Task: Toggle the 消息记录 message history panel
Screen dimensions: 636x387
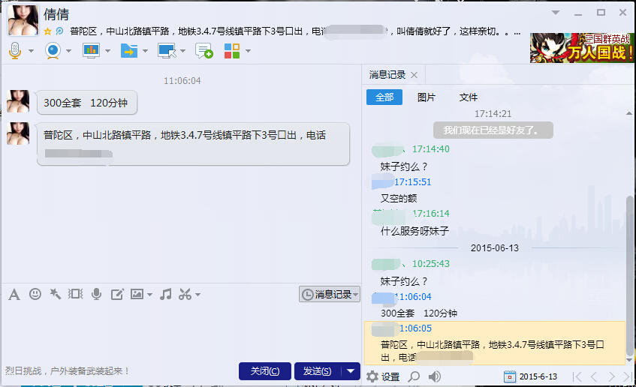Action: [330, 295]
